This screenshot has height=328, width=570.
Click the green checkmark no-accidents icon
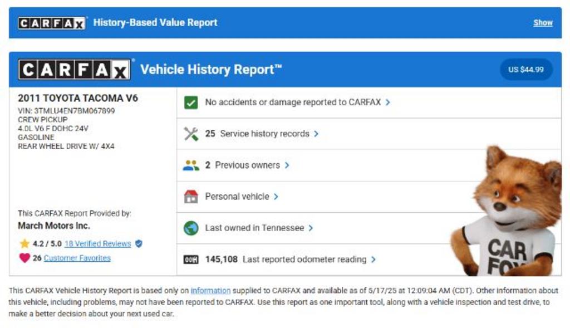click(x=191, y=102)
